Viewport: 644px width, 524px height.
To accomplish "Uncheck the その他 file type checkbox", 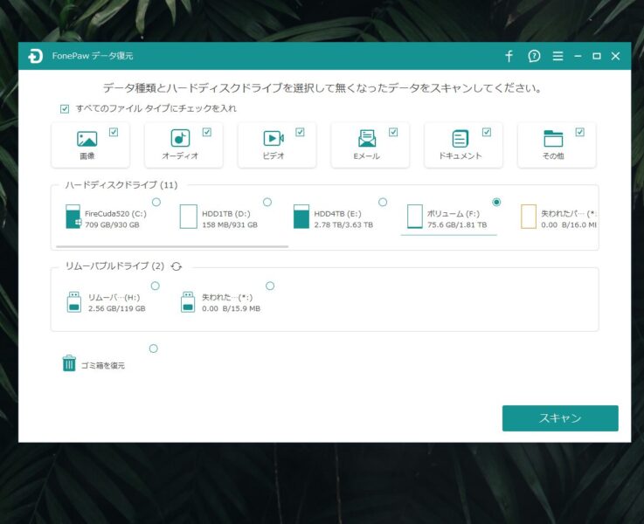I will [580, 132].
